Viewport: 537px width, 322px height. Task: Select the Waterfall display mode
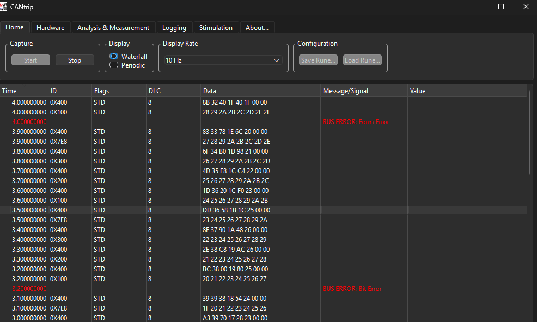click(x=129, y=56)
